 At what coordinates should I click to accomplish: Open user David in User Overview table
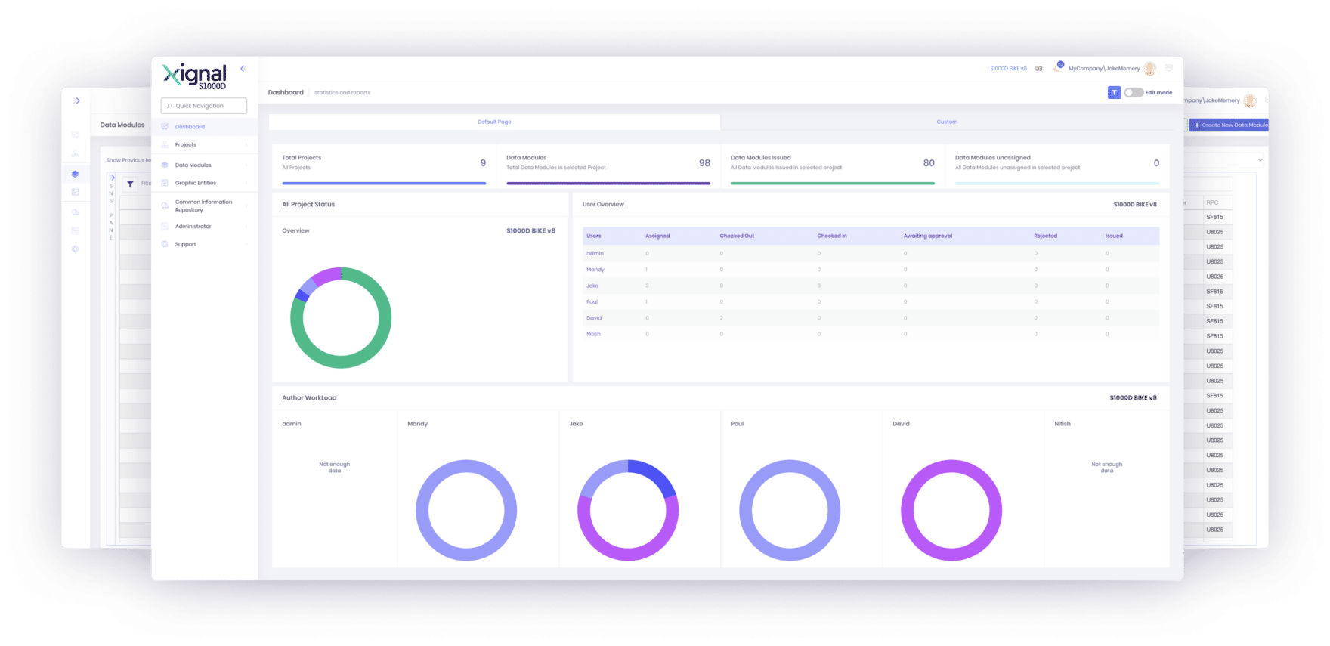coord(594,318)
